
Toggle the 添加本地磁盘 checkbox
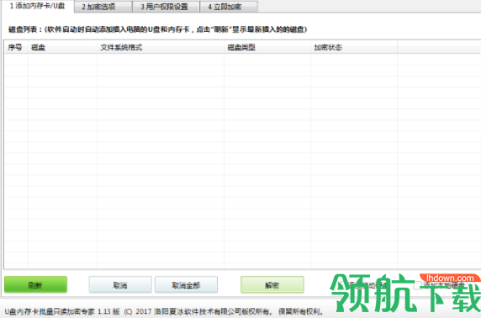coord(417,285)
